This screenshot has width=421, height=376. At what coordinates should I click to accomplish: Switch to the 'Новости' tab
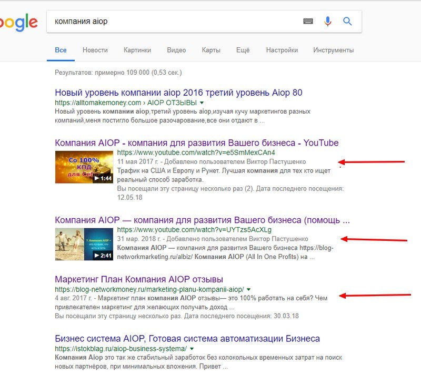[x=95, y=50]
